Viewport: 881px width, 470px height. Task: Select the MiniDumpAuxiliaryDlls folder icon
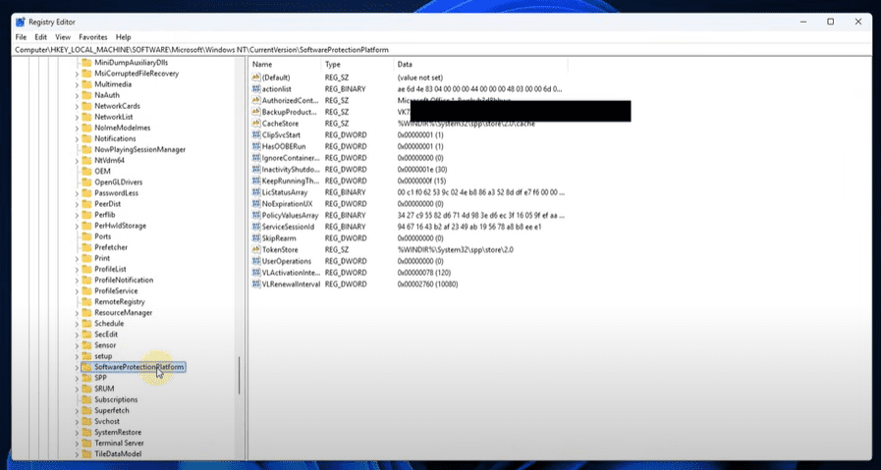pyautogui.click(x=86, y=63)
